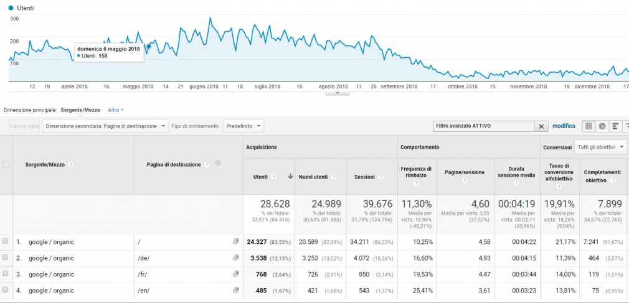Open help icon next to Utenti column
The width and height of the screenshot is (629, 303).
click(x=274, y=177)
